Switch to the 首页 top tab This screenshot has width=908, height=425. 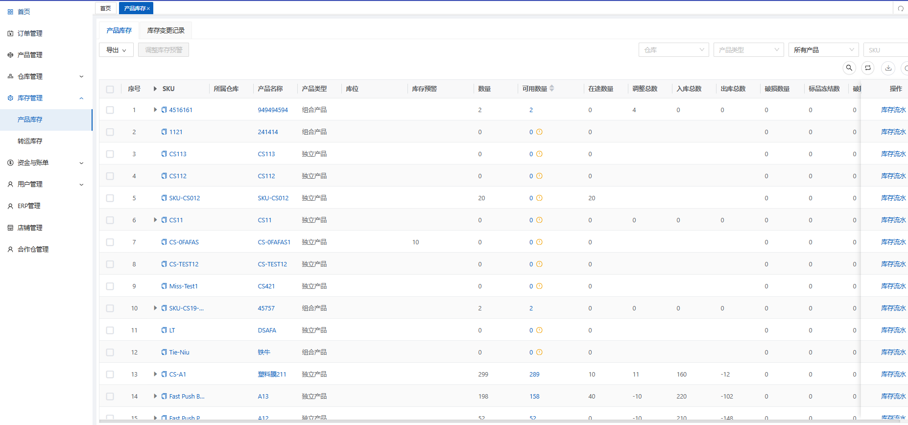point(106,8)
